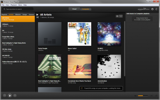Select artist Air in the sidebar

coord(18,31)
